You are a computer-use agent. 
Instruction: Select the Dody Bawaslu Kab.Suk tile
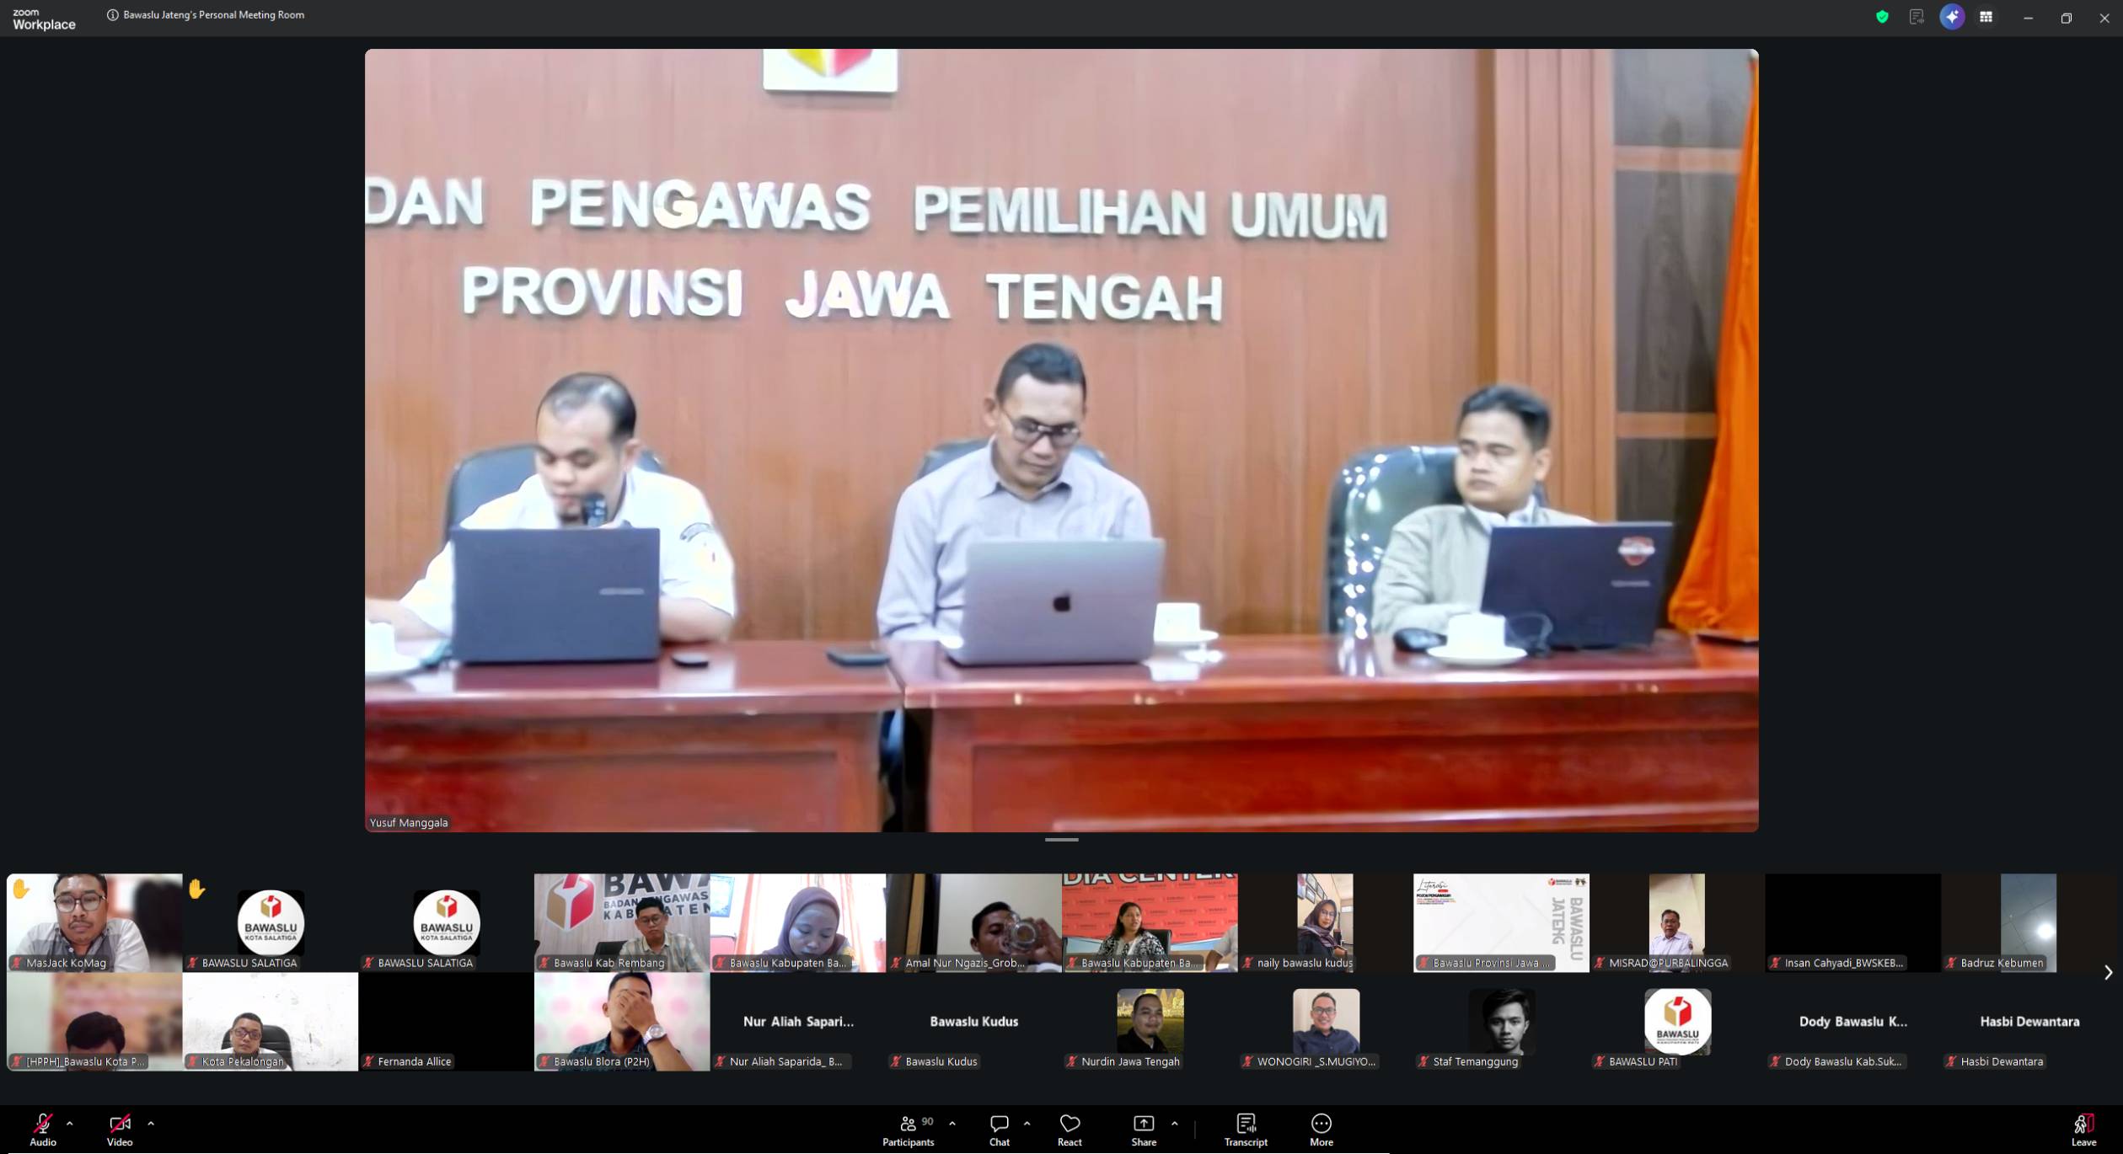1852,1021
